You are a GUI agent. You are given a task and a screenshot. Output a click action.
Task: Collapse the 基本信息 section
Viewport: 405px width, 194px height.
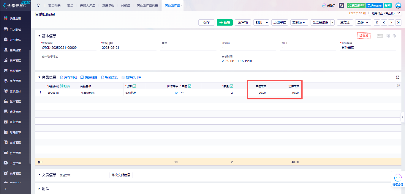39,36
